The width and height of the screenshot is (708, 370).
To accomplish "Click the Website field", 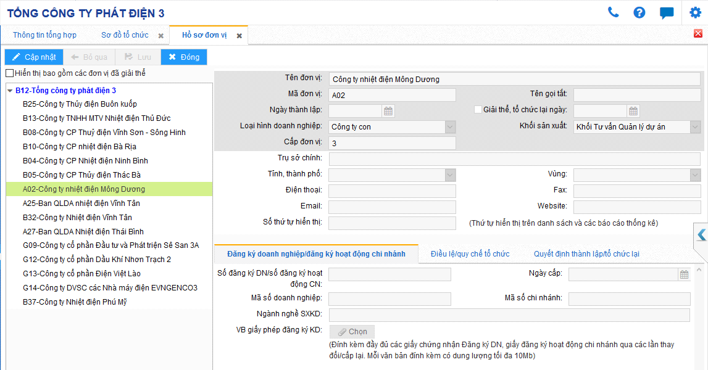I will [x=637, y=207].
